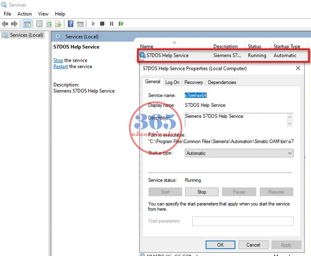Click Services (Local) header gear icon

click(58, 37)
